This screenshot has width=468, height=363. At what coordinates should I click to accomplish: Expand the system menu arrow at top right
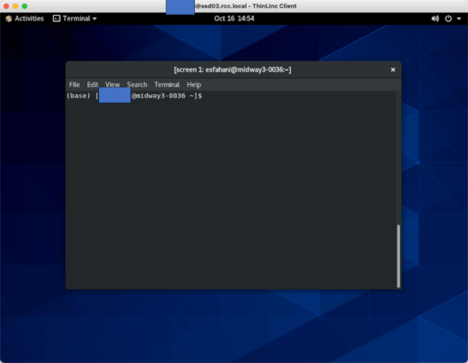pos(458,18)
